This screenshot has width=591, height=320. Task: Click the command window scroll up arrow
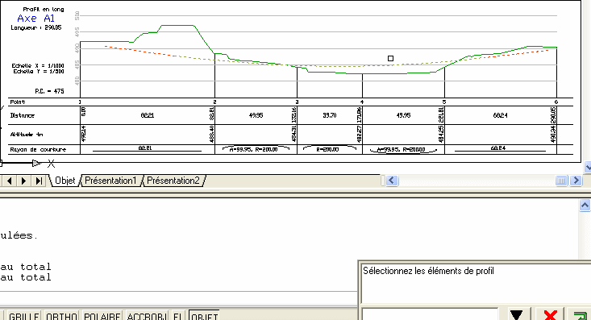pyautogui.click(x=585, y=205)
